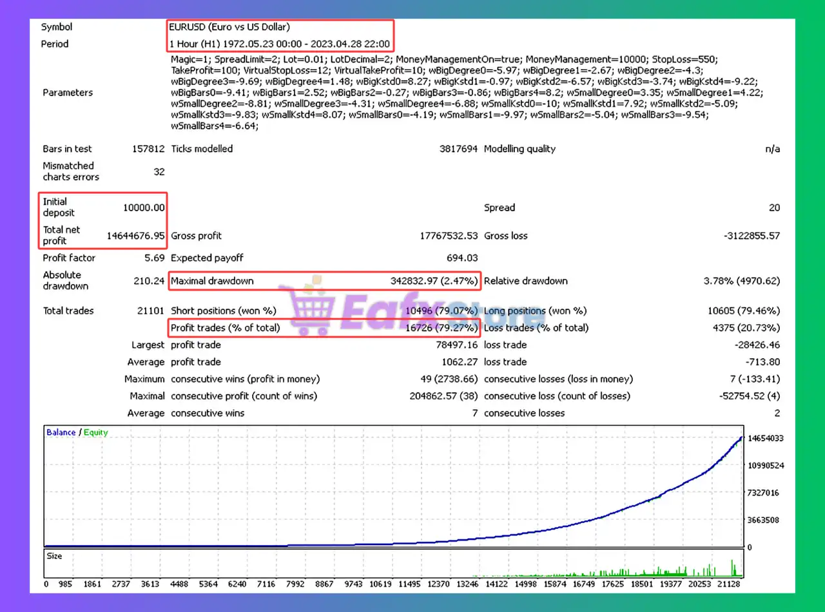The width and height of the screenshot is (825, 612).
Task: Select the EURUSD symbol value
Action: point(229,27)
